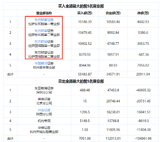This screenshot has width=160, height=142.
Task: Select 净额(万) column header
Action: tap(143, 13)
